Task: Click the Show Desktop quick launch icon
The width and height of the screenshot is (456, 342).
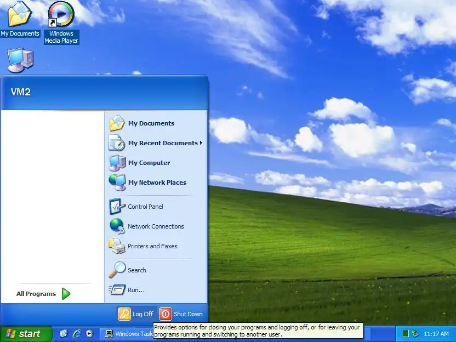Action: (x=64, y=334)
